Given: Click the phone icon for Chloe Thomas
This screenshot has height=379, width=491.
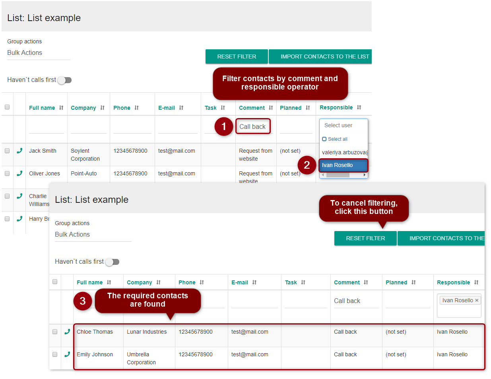Looking at the screenshot, I should tap(67, 332).
